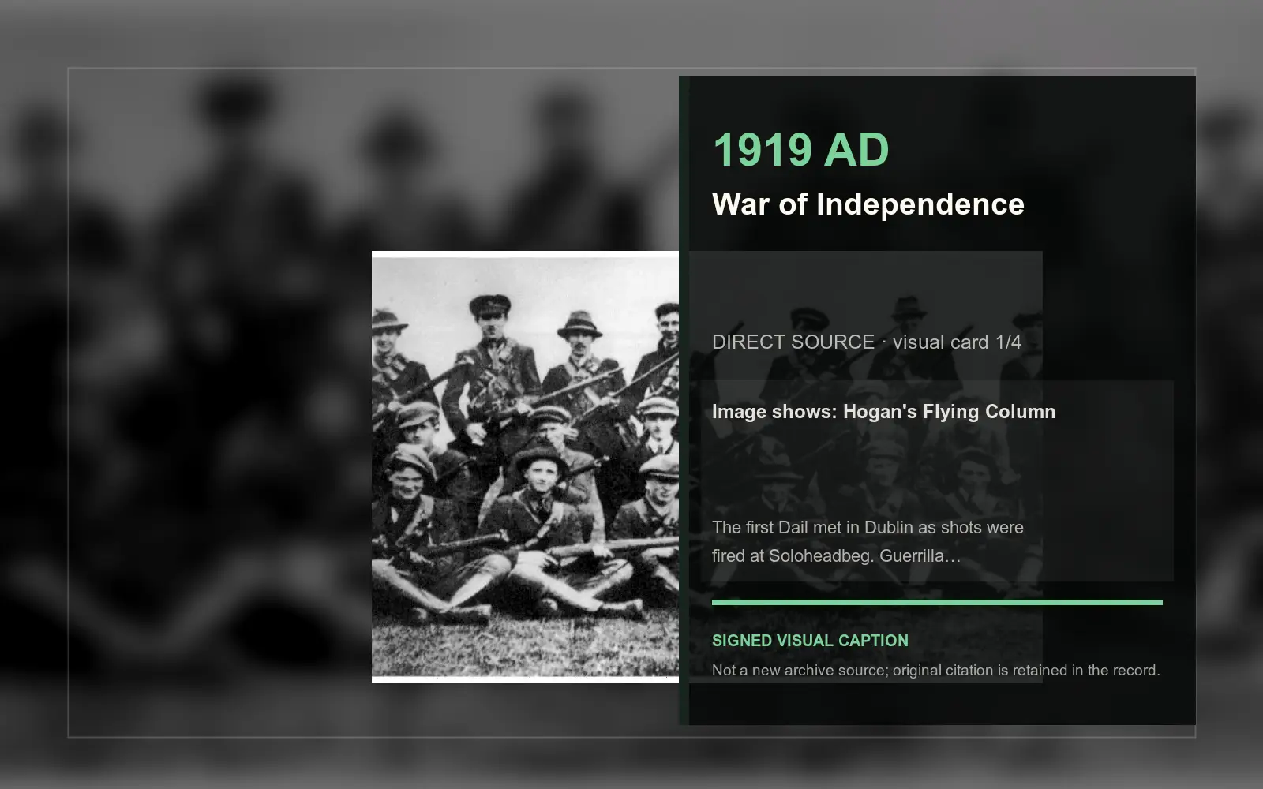The width and height of the screenshot is (1263, 789).
Task: Click the blurred background above the photo
Action: tap(525, 158)
